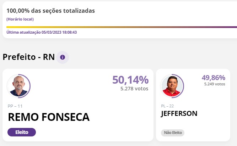Click the grey Não Eleito badge
This screenshot has width=237, height=146.
click(173, 133)
